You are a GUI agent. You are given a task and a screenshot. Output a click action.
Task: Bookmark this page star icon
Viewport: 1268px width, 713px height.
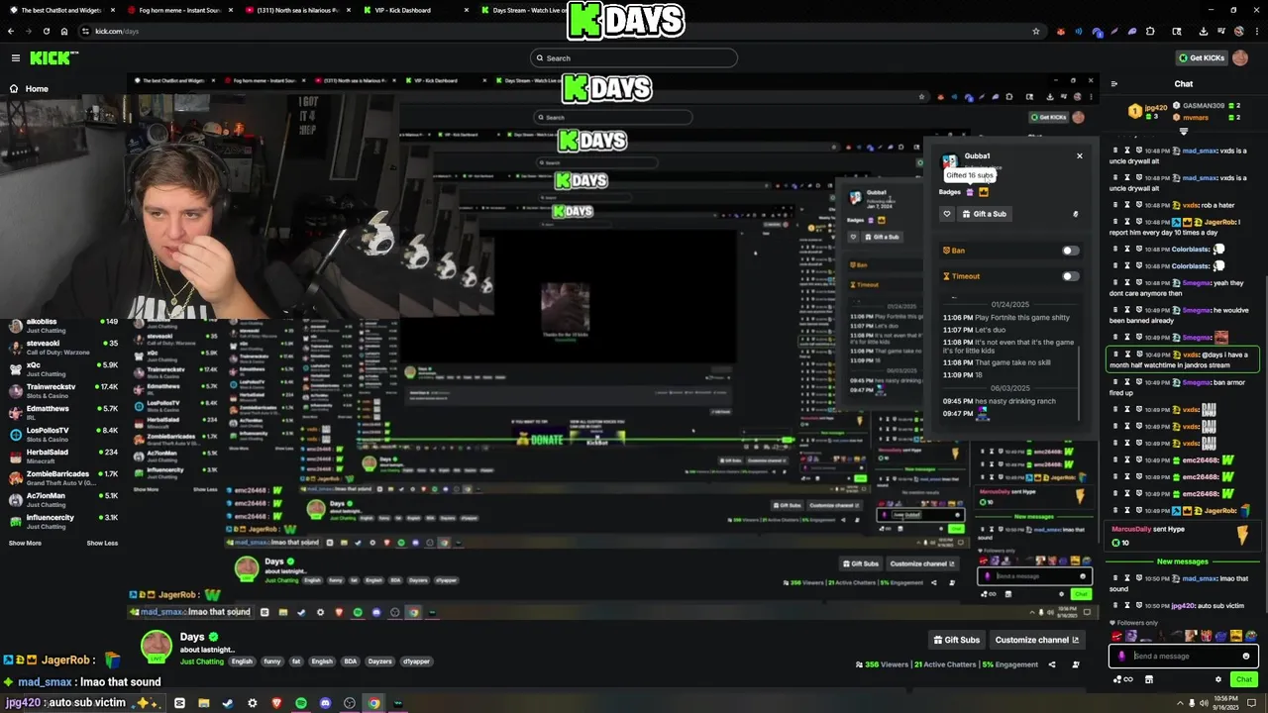tap(1036, 31)
